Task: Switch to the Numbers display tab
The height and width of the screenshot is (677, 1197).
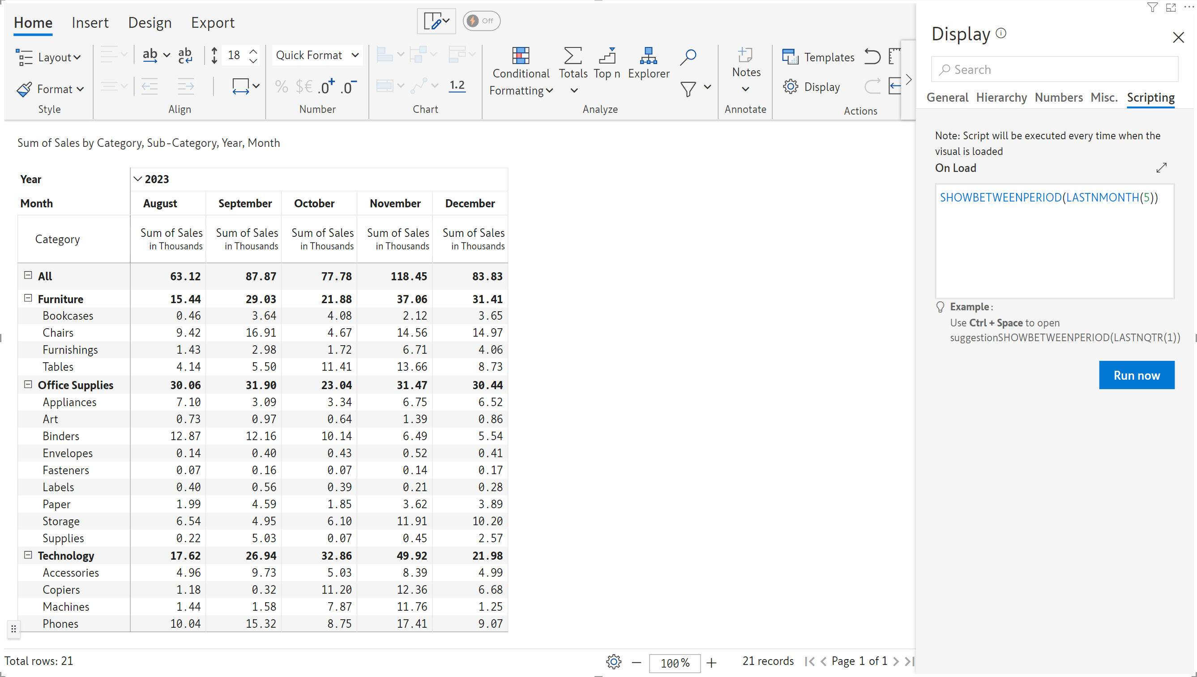Action: (x=1058, y=98)
